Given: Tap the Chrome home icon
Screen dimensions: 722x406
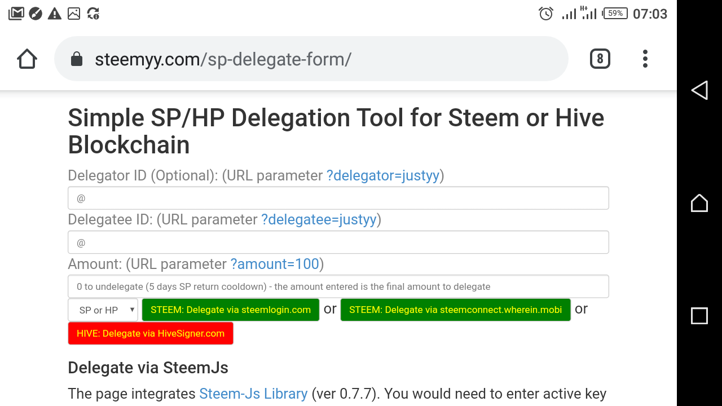Looking at the screenshot, I should (27, 59).
